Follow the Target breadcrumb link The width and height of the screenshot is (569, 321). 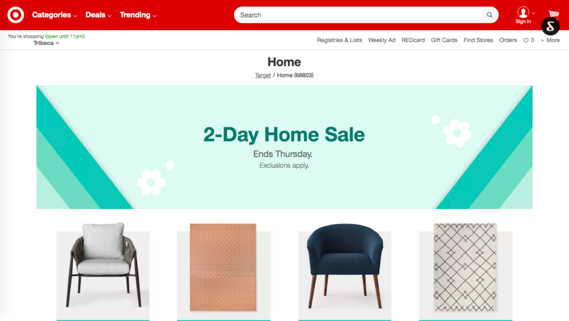click(x=263, y=75)
